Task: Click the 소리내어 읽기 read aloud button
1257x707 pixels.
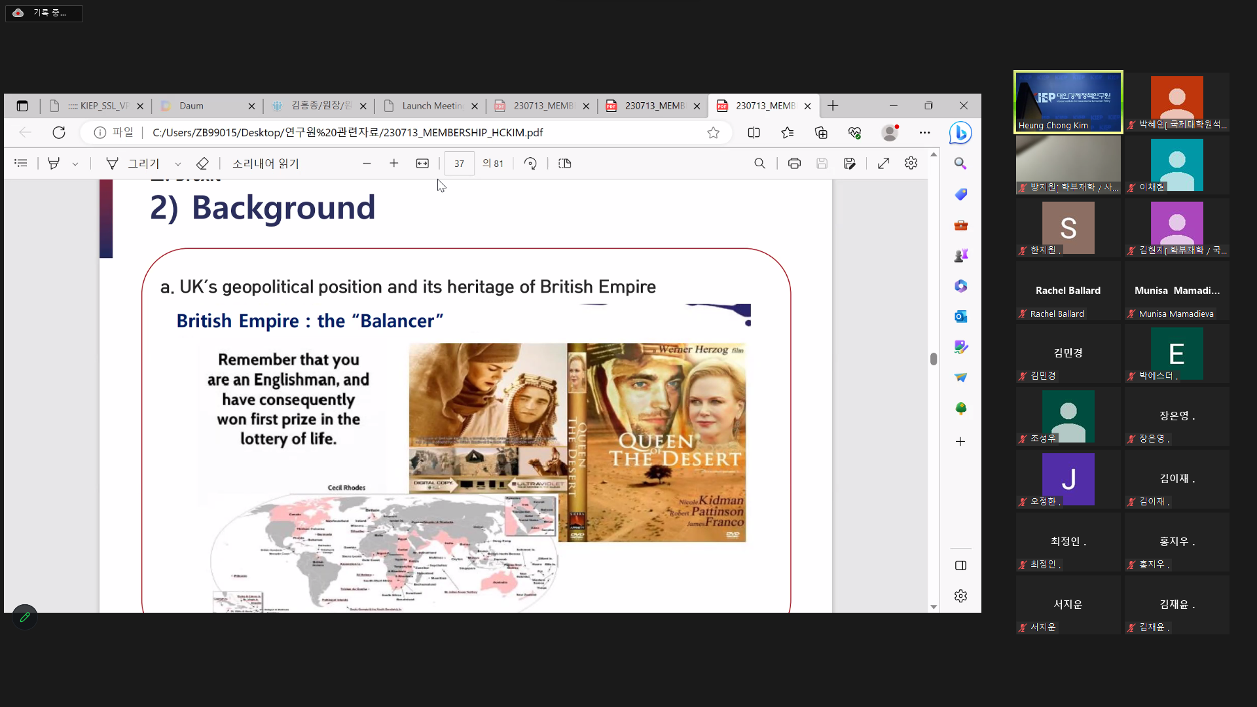Action: pyautogui.click(x=265, y=164)
